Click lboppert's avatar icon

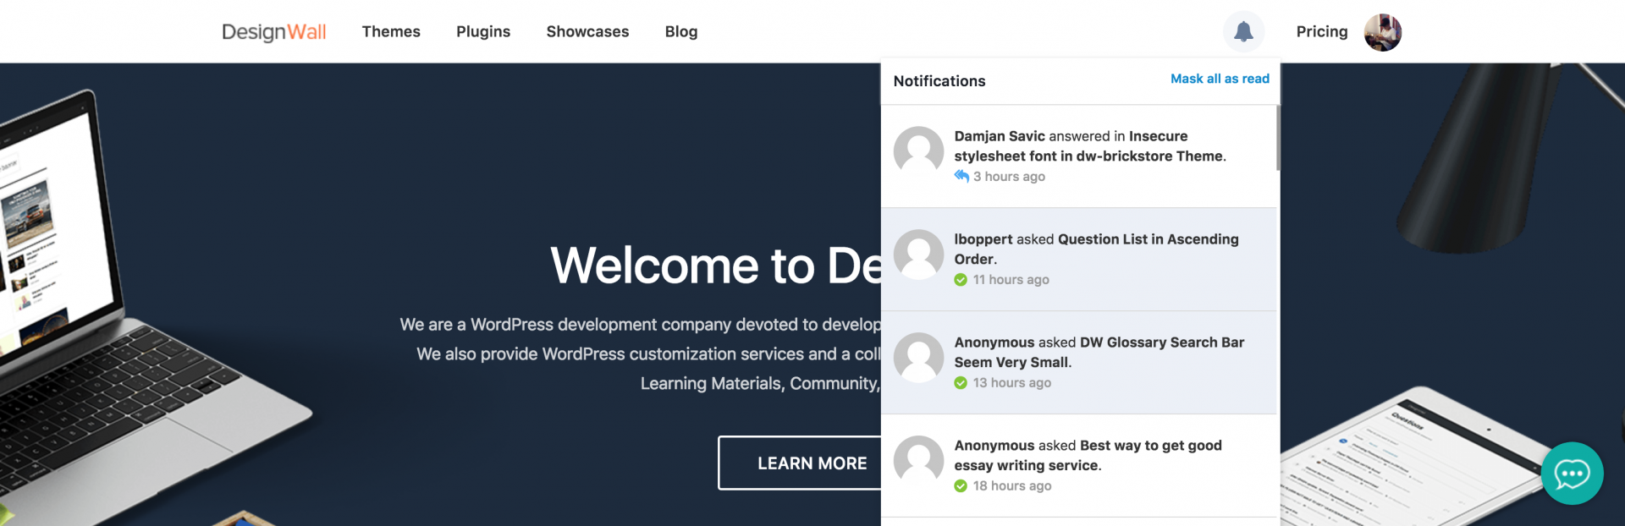click(918, 255)
